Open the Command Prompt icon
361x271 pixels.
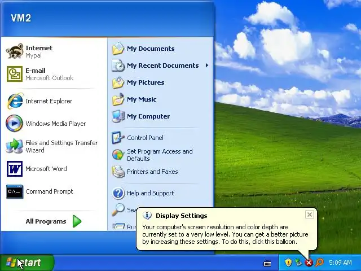coord(15,191)
